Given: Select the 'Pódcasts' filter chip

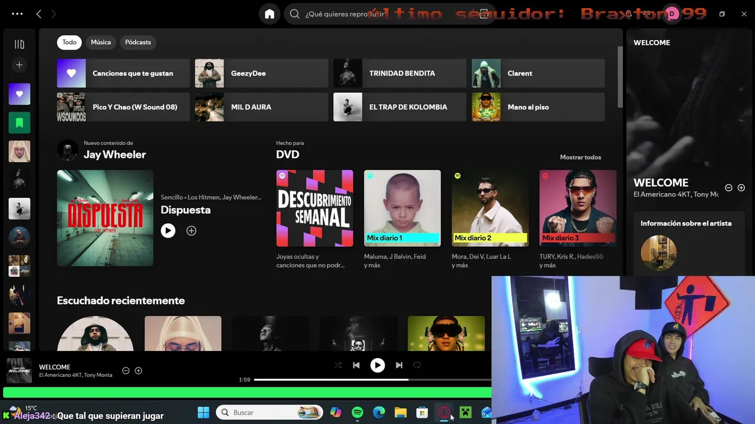Looking at the screenshot, I should tap(138, 42).
